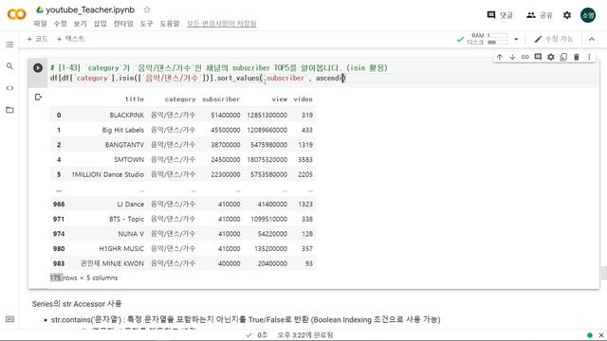Open more cell actions three-dot menu

click(x=589, y=57)
